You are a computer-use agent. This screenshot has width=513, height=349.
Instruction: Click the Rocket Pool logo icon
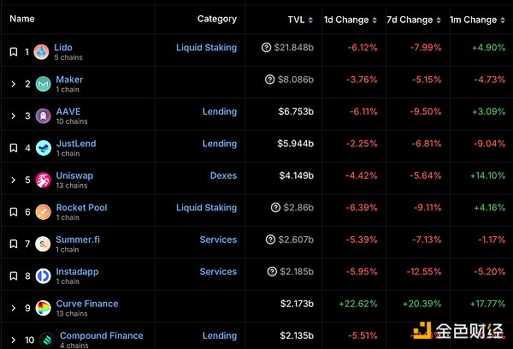click(x=43, y=211)
